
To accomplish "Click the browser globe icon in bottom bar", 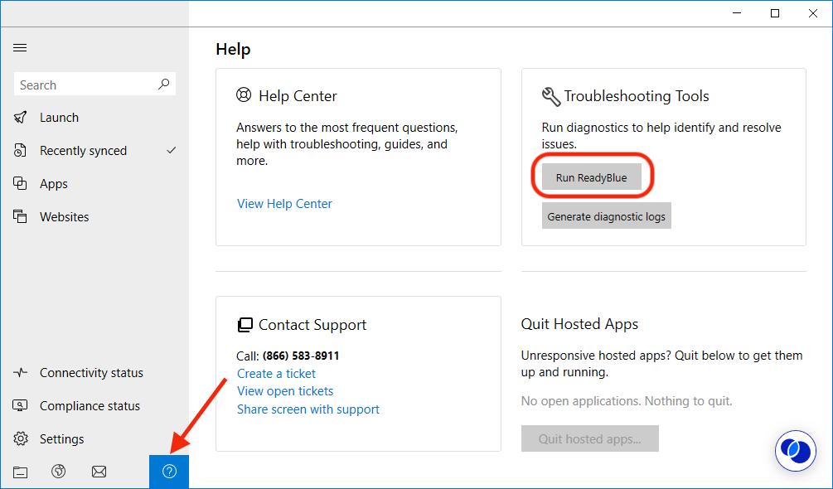I will point(58,472).
